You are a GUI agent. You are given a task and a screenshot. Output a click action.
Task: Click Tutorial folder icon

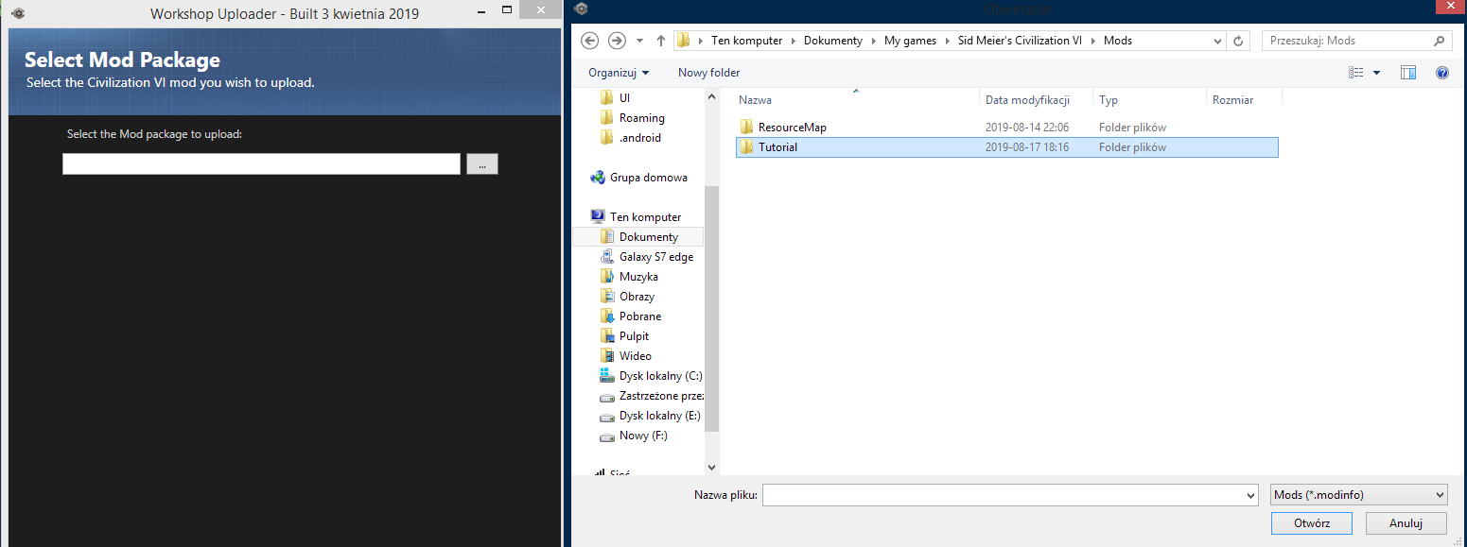coord(746,147)
